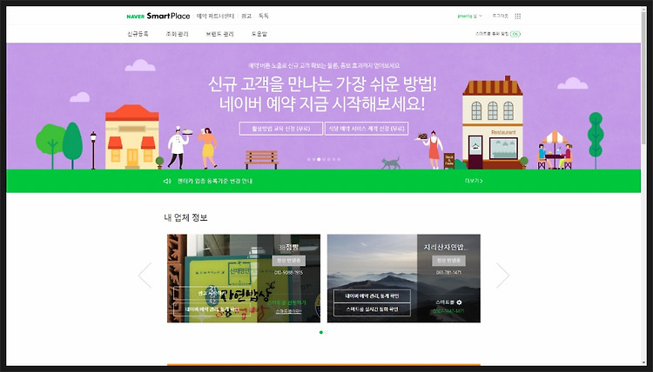
Task: Click the 로그아웃 link
Action: click(x=500, y=17)
